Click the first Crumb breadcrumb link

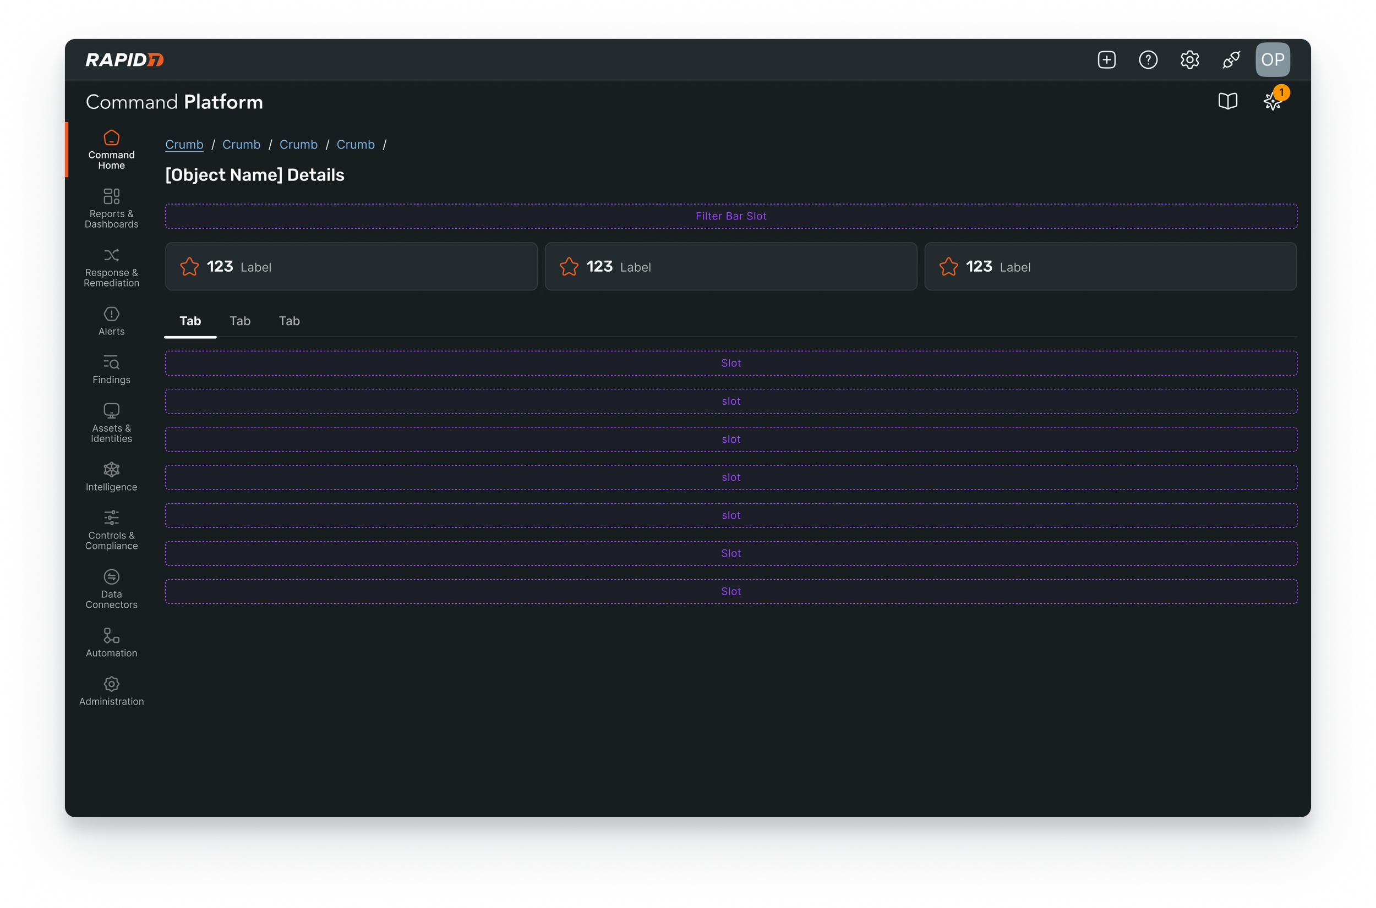pos(184,144)
